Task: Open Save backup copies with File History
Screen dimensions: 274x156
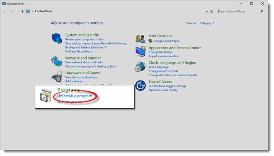Action: [x=96, y=43]
